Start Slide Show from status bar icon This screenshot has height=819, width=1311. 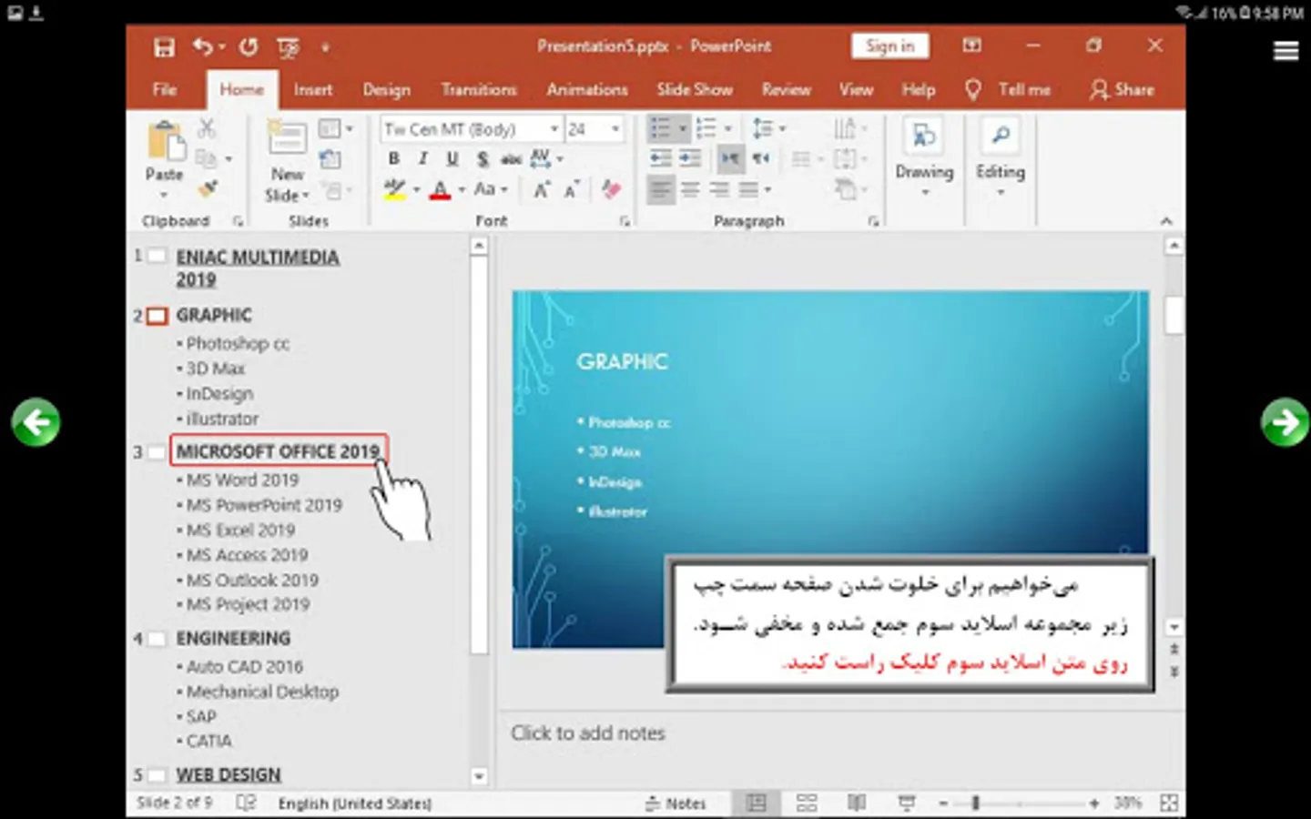point(907,803)
